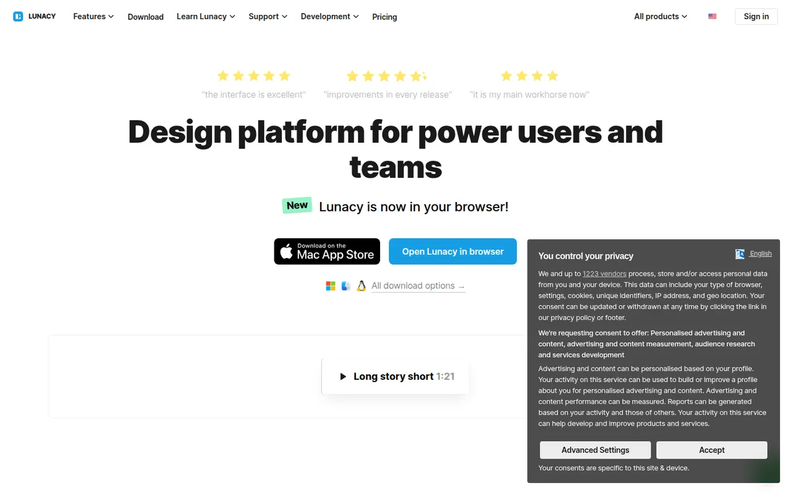791x494 pixels.
Task: Click the Windows download icon
Action: (331, 286)
